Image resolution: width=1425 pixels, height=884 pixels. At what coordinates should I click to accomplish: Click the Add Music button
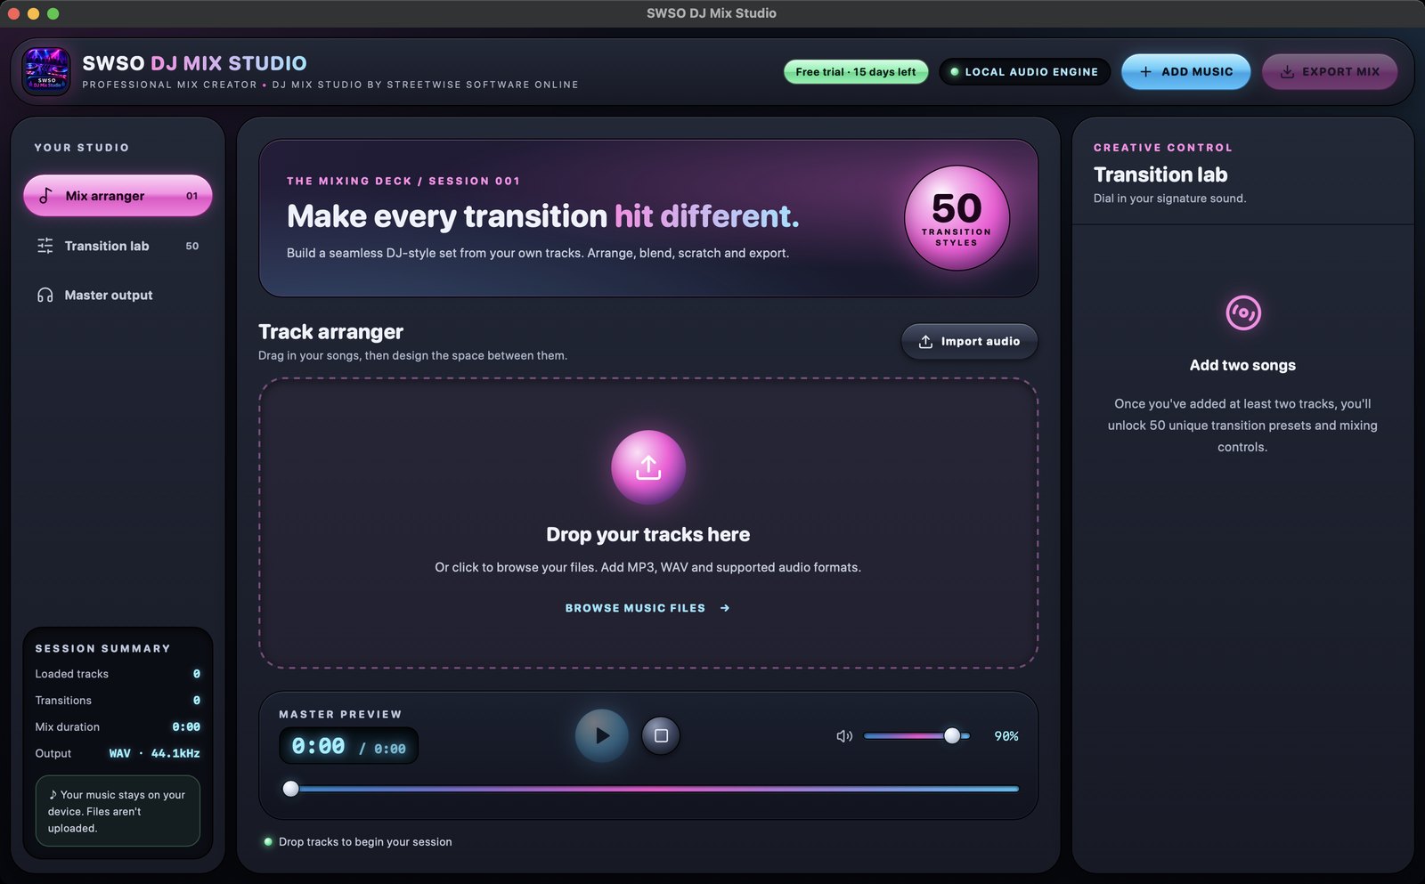1185,72
